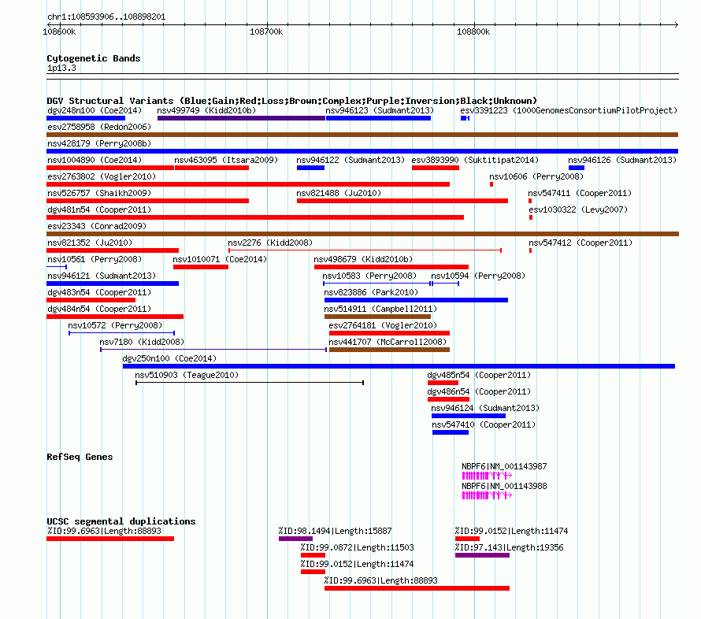
Task: Select nsv510903 (Teague2010) variant label
Action: (x=187, y=375)
